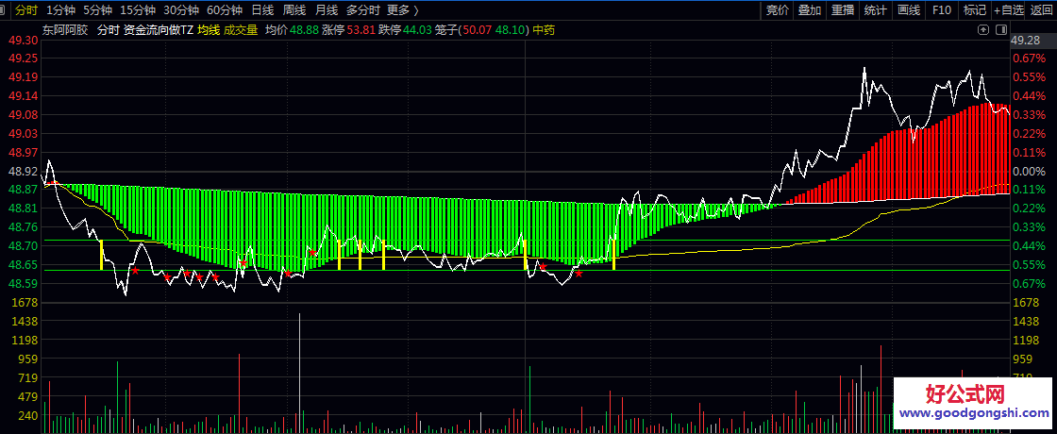Click the 0.00% percent axis label
Viewport: 1057px width, 434px height.
(x=1028, y=171)
